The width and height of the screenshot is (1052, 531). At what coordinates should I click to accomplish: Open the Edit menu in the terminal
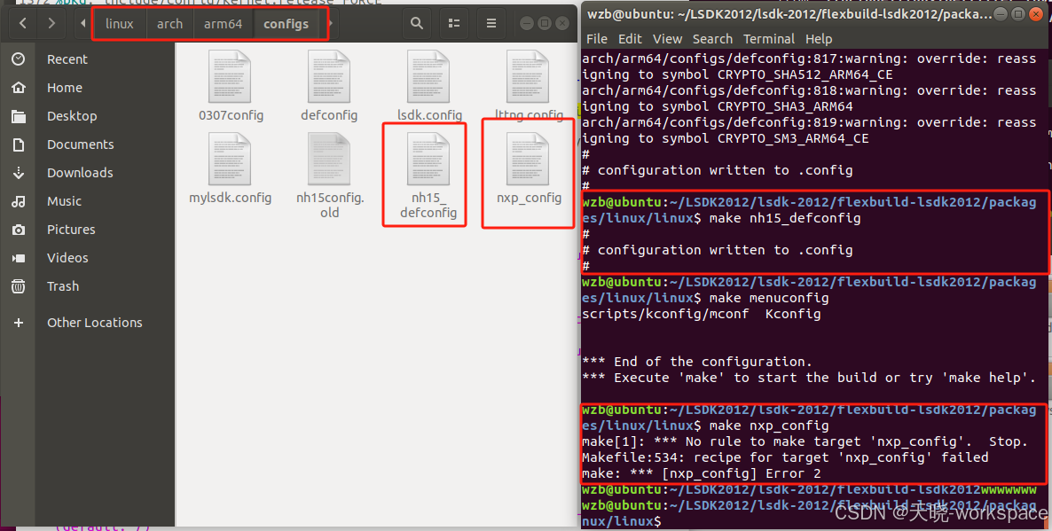tap(632, 39)
